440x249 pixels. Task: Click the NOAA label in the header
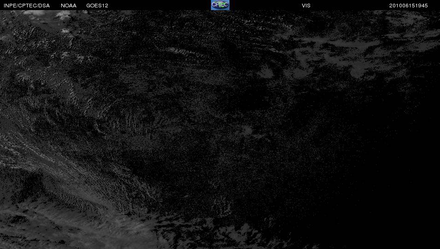pos(69,6)
